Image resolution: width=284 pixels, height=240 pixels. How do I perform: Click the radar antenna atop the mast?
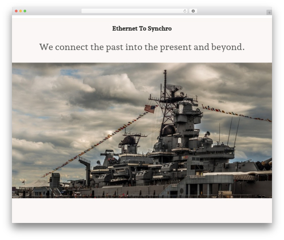[174, 88]
